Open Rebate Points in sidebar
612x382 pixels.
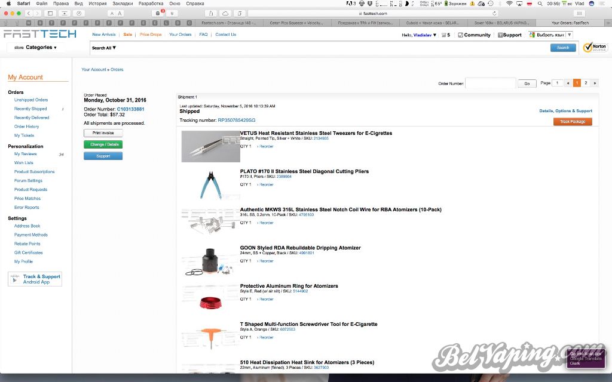[27, 244]
